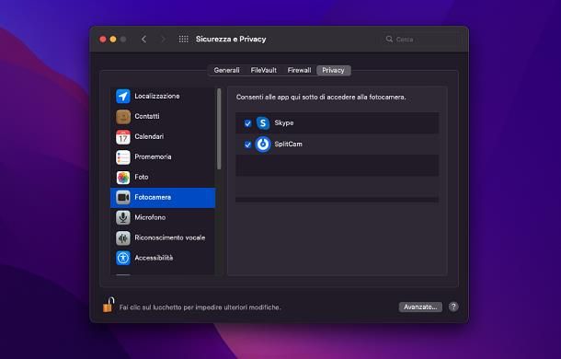The width and height of the screenshot is (561, 359).
Task: Select Fotocamera label in the sidebar
Action: (x=153, y=197)
